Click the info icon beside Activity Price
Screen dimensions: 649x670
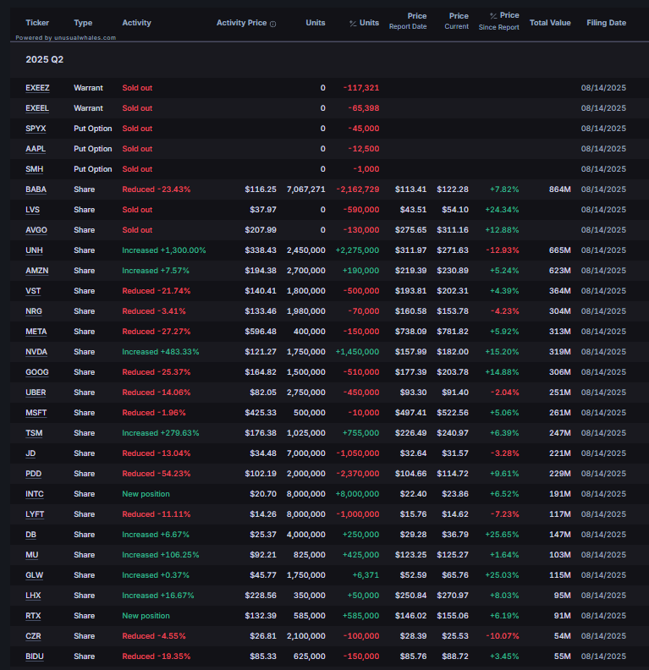click(273, 24)
